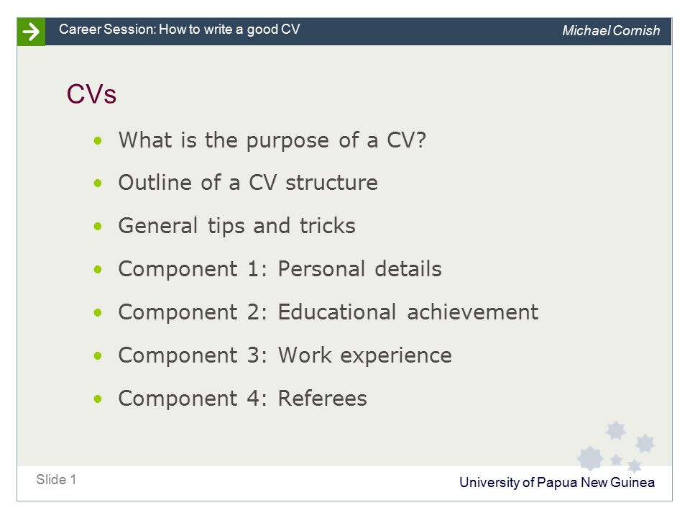Click the 'Career Session: How to write a good CV' header
The height and width of the screenshot is (518, 690).
(180, 29)
